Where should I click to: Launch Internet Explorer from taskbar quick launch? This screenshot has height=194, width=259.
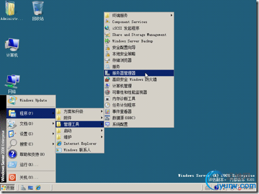tap(38, 188)
